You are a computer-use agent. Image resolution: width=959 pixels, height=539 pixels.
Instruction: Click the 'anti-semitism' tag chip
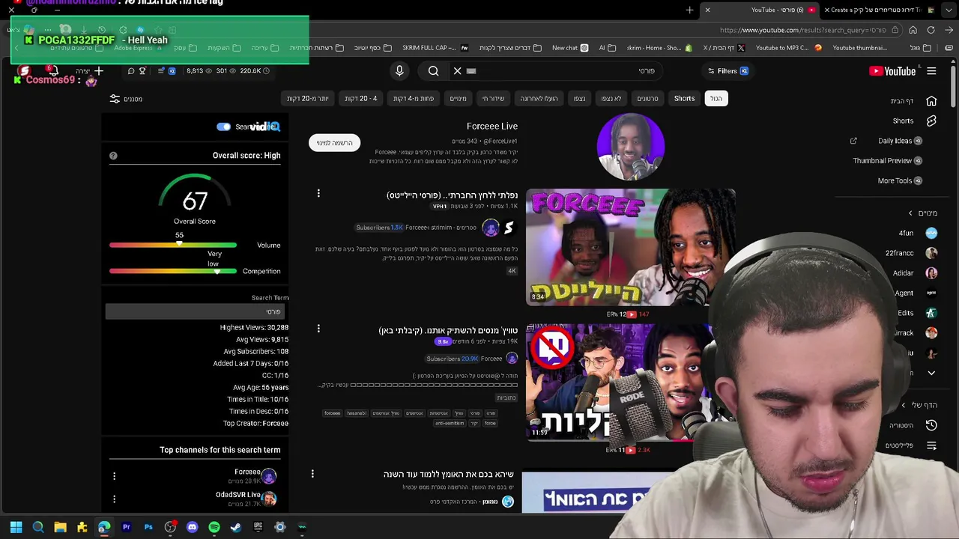click(450, 423)
